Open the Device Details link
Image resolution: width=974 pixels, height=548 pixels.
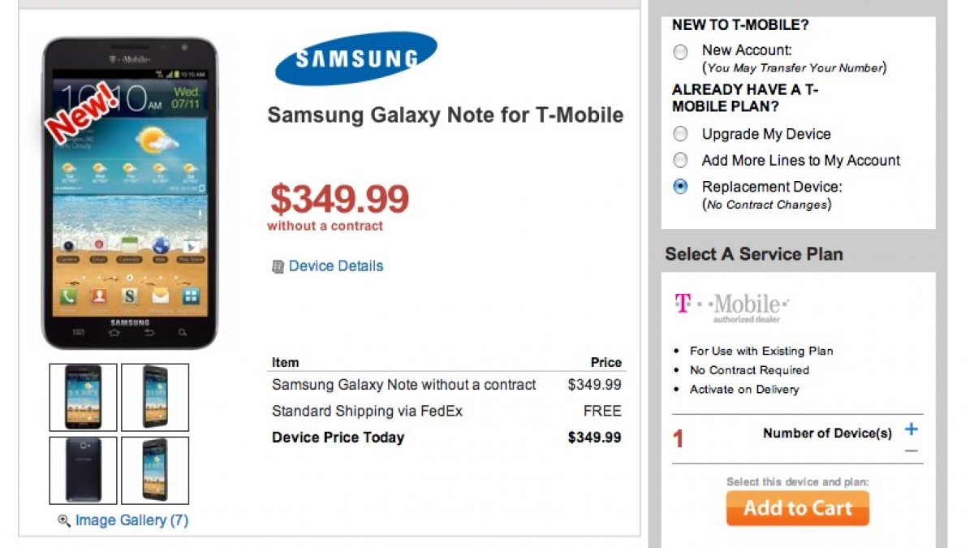point(335,265)
